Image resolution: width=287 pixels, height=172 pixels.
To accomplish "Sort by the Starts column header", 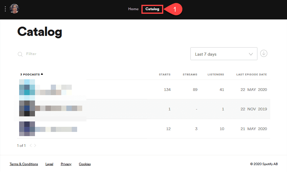I will [x=164, y=74].
